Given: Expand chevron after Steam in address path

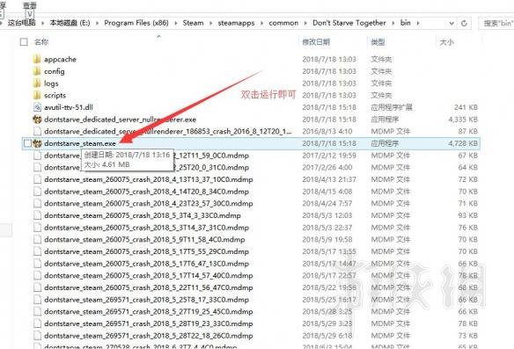Looking at the screenshot, I should (x=210, y=23).
